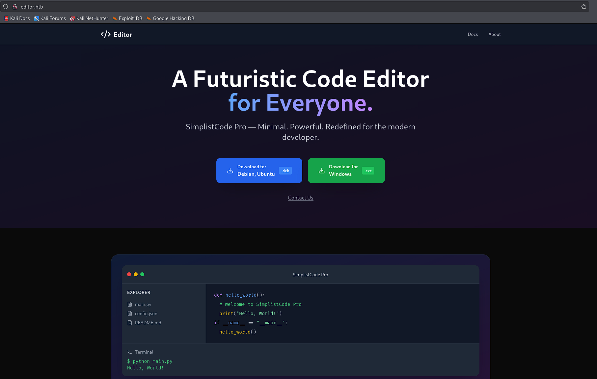Viewport: 597px width, 379px height.
Task: Click the main.py file icon in Explorer
Action: [x=129, y=304]
